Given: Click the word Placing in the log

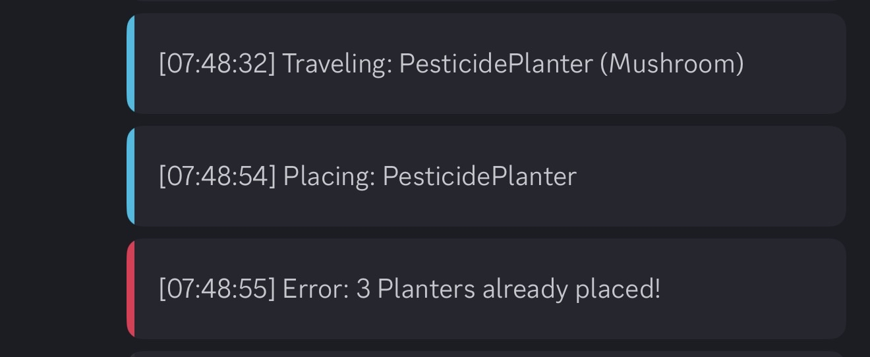Looking at the screenshot, I should pyautogui.click(x=329, y=177).
